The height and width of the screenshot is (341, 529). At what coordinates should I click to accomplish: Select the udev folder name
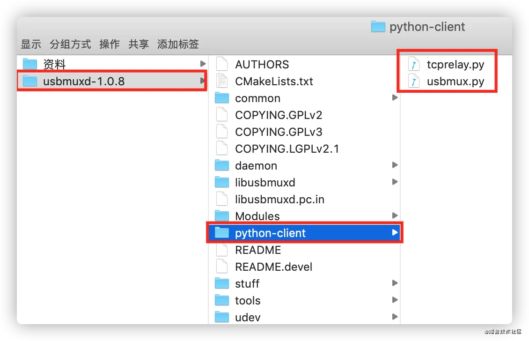pyautogui.click(x=248, y=318)
